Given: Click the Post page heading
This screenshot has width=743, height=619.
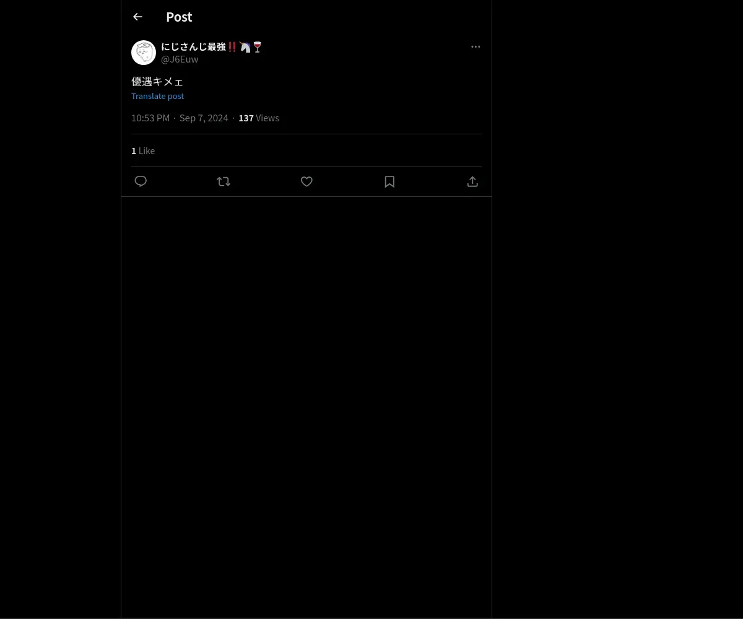Looking at the screenshot, I should click(179, 17).
